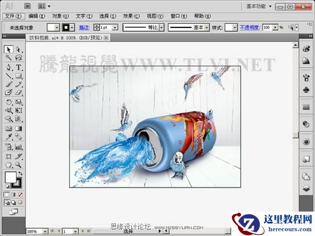This screenshot has width=315, height=236.
Task: Select the Perspective Grid tool
Action: coord(18,119)
